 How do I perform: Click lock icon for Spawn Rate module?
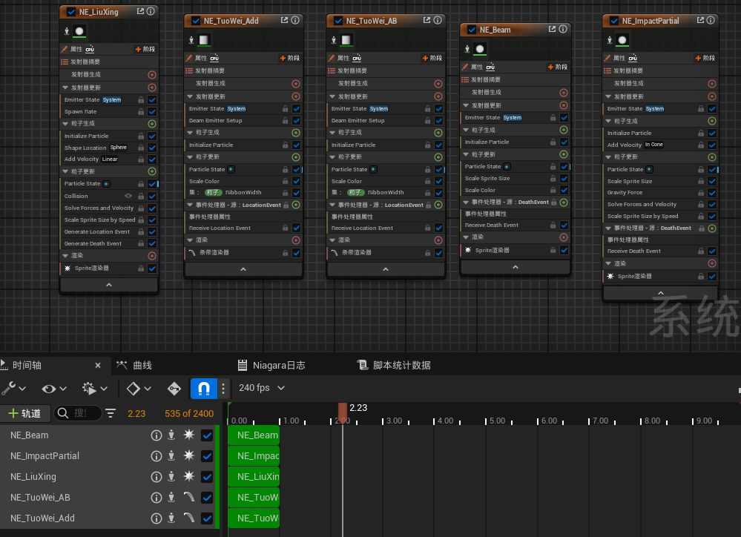coord(141,111)
